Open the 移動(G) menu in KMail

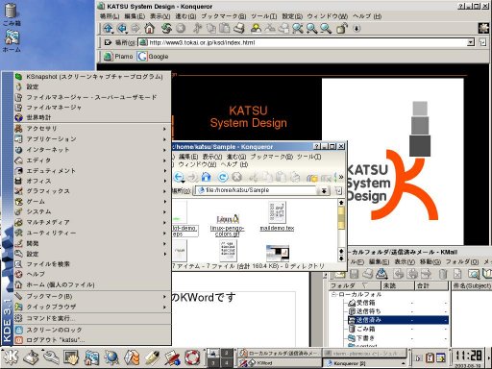pyautogui.click(x=430, y=261)
